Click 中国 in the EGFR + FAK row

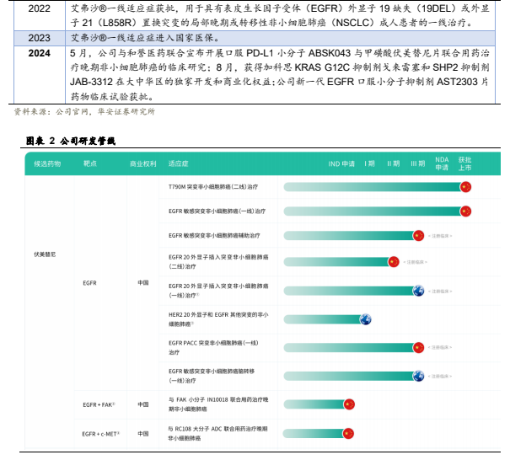[143, 404]
